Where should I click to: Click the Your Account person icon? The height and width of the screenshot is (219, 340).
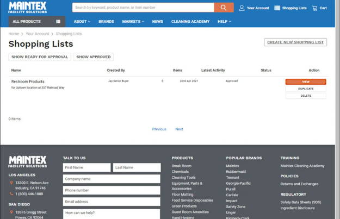coord(242,8)
